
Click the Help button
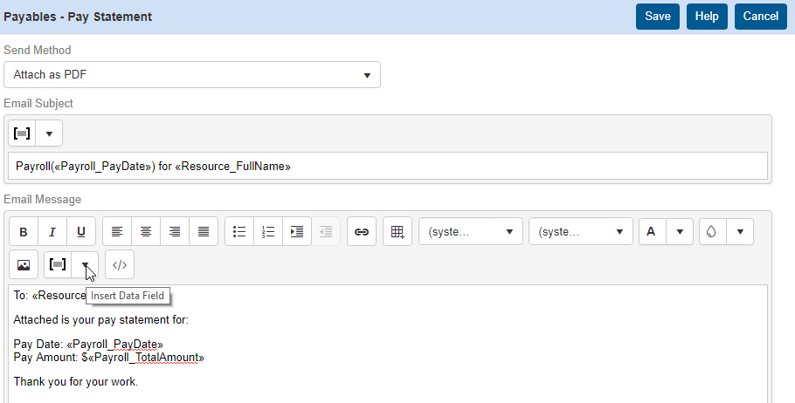pos(707,17)
